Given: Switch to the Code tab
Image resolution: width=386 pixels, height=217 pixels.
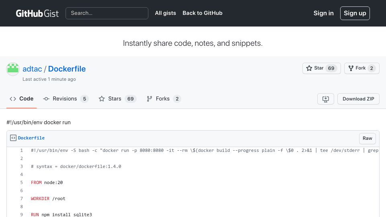Looking at the screenshot, I should [21, 99].
